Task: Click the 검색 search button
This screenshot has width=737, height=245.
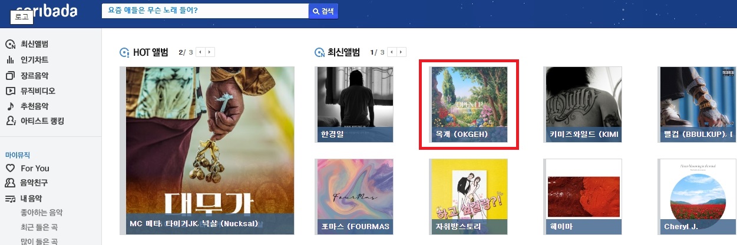Action: [x=323, y=11]
